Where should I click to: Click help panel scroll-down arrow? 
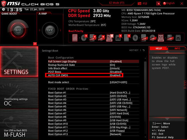(167, 119)
